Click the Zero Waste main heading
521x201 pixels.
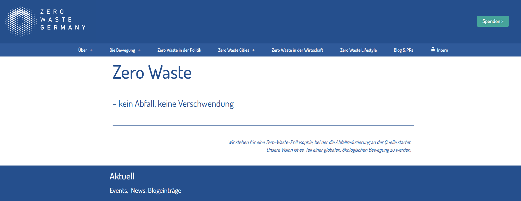click(152, 72)
